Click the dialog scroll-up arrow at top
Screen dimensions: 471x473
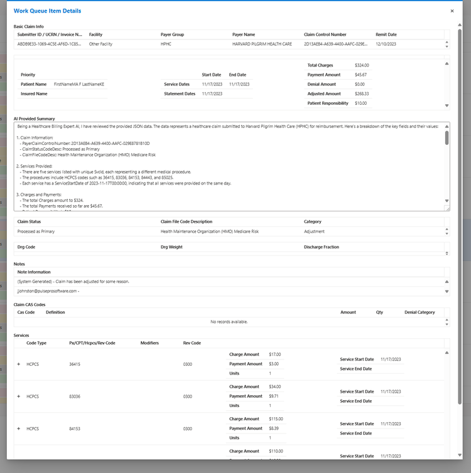[x=460, y=25]
